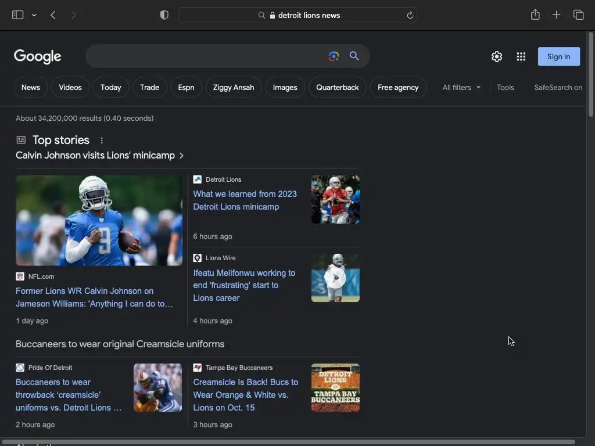Click the '4 hours ago' timestamp
The height and width of the screenshot is (446, 595).
tap(213, 321)
